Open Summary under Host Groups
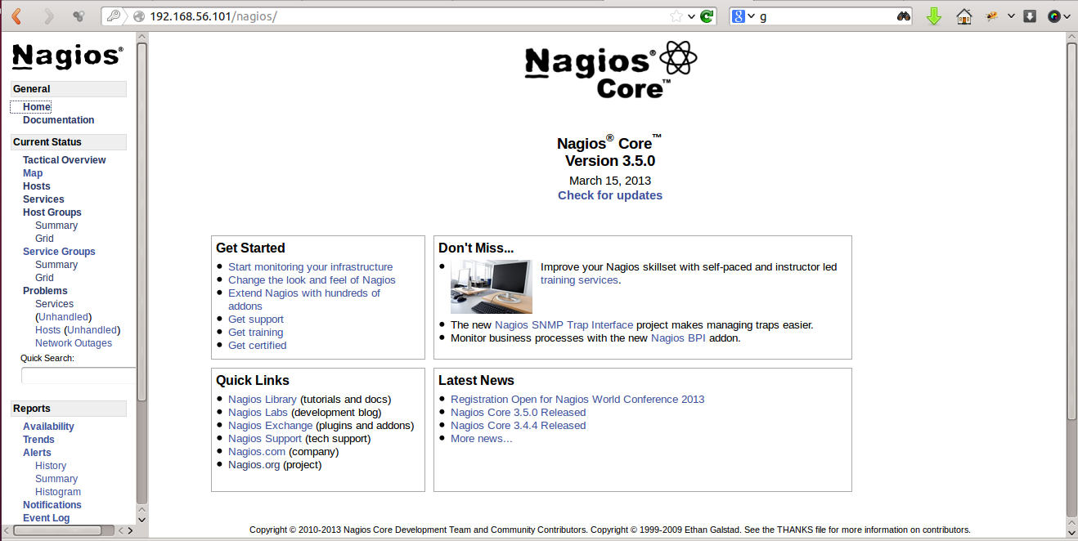The width and height of the screenshot is (1078, 541). point(56,226)
